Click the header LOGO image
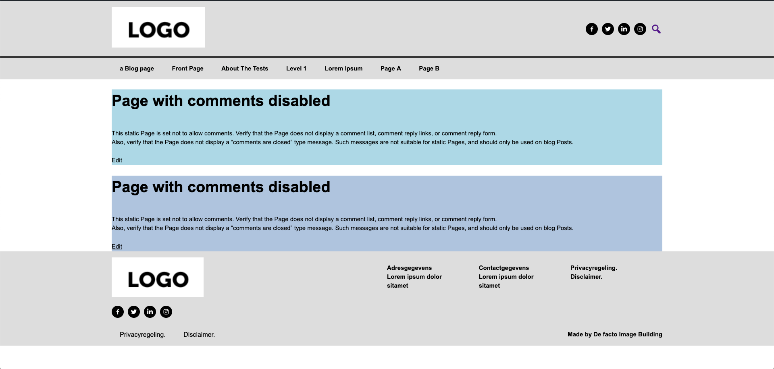Image resolution: width=774 pixels, height=369 pixels. click(158, 27)
